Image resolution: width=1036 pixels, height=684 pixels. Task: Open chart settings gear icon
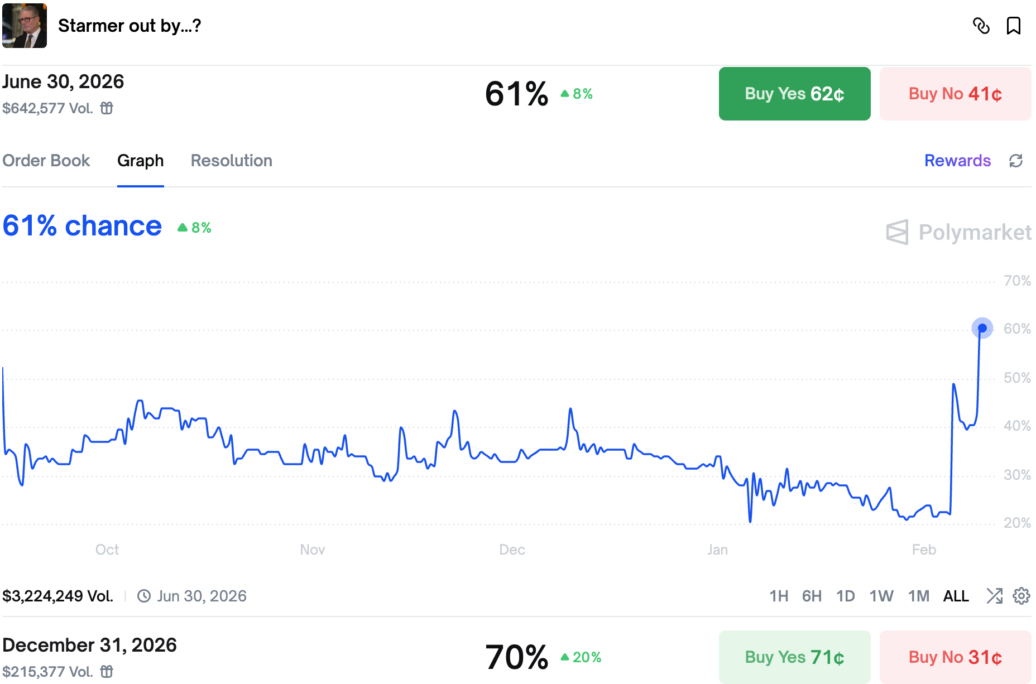point(1021,596)
